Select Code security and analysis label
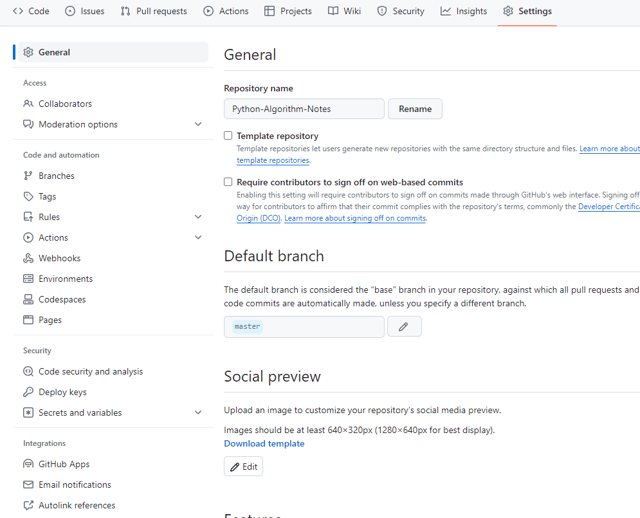Screen dimensions: 640x518 91,371
